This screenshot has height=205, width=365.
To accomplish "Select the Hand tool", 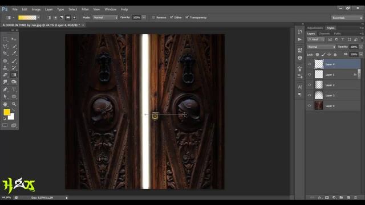I will point(5,104).
